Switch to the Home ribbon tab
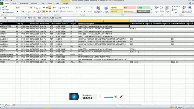Image resolution: width=194 pixels, height=109 pixels. point(7,4)
